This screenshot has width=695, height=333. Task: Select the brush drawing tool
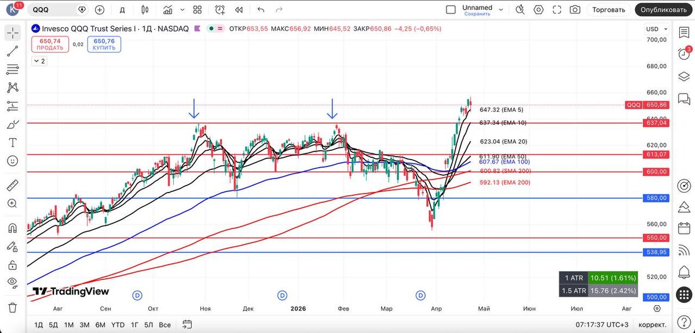coord(12,124)
